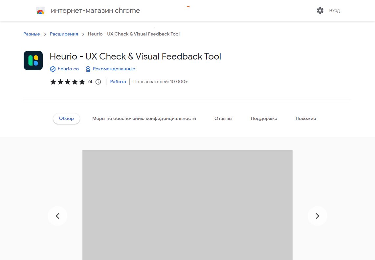
Task: Click Heurio breadcrumb current page text
Action: (x=134, y=34)
